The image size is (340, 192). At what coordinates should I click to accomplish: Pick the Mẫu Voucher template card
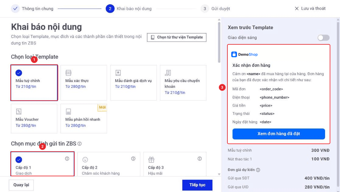point(34,118)
